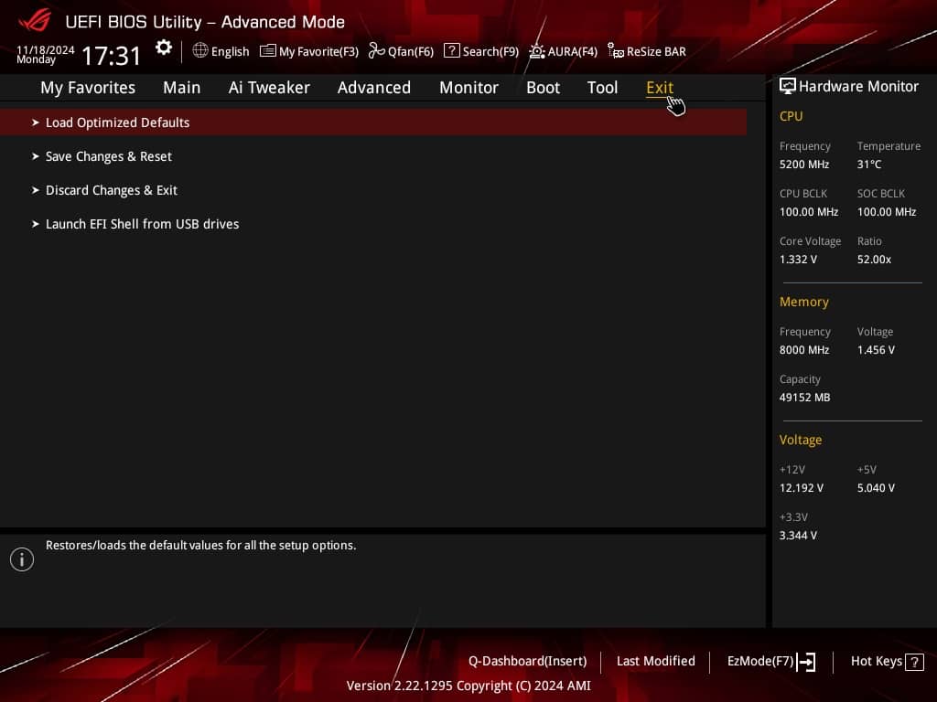Click the Core Voltage value 1.332 V

pyautogui.click(x=798, y=260)
